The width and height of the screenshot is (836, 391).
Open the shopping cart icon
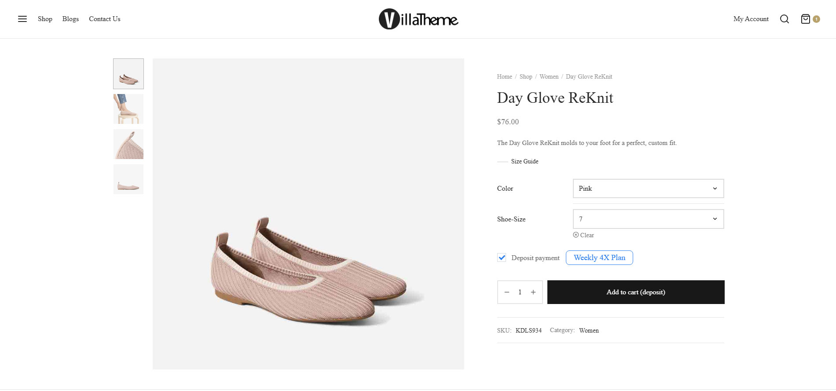point(805,19)
